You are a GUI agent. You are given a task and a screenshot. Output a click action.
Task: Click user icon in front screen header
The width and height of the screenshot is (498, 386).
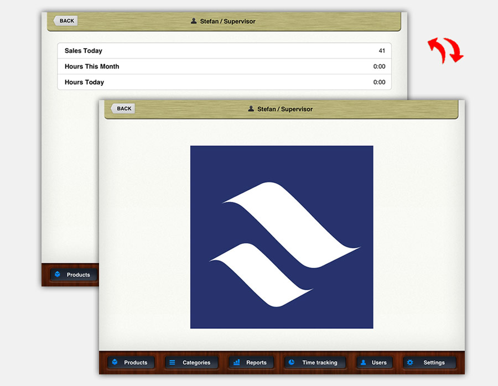pos(251,109)
